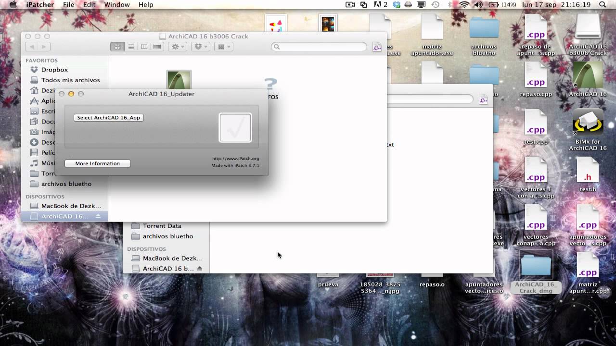
Task: Select test.h file on desktop
Action: (x=588, y=175)
